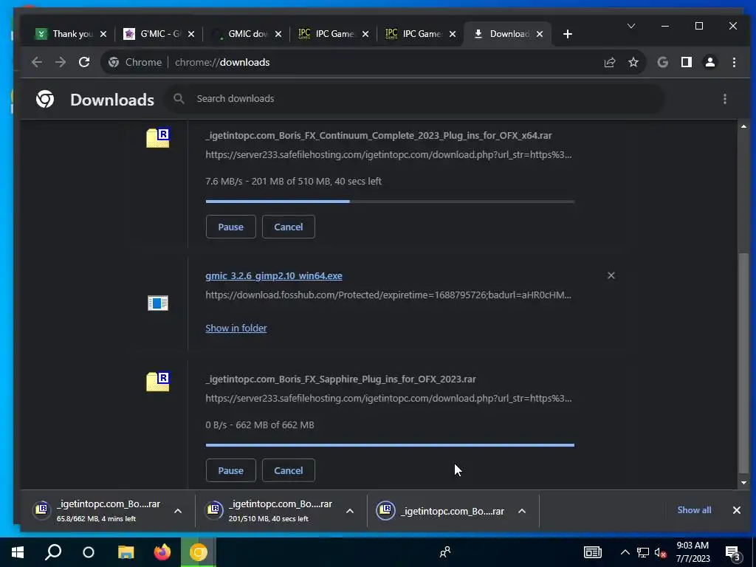Click the exe file icon for gmic download
The width and height of the screenshot is (756, 567).
click(158, 303)
